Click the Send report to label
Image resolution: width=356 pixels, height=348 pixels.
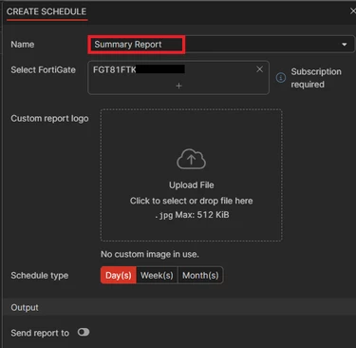click(x=40, y=333)
